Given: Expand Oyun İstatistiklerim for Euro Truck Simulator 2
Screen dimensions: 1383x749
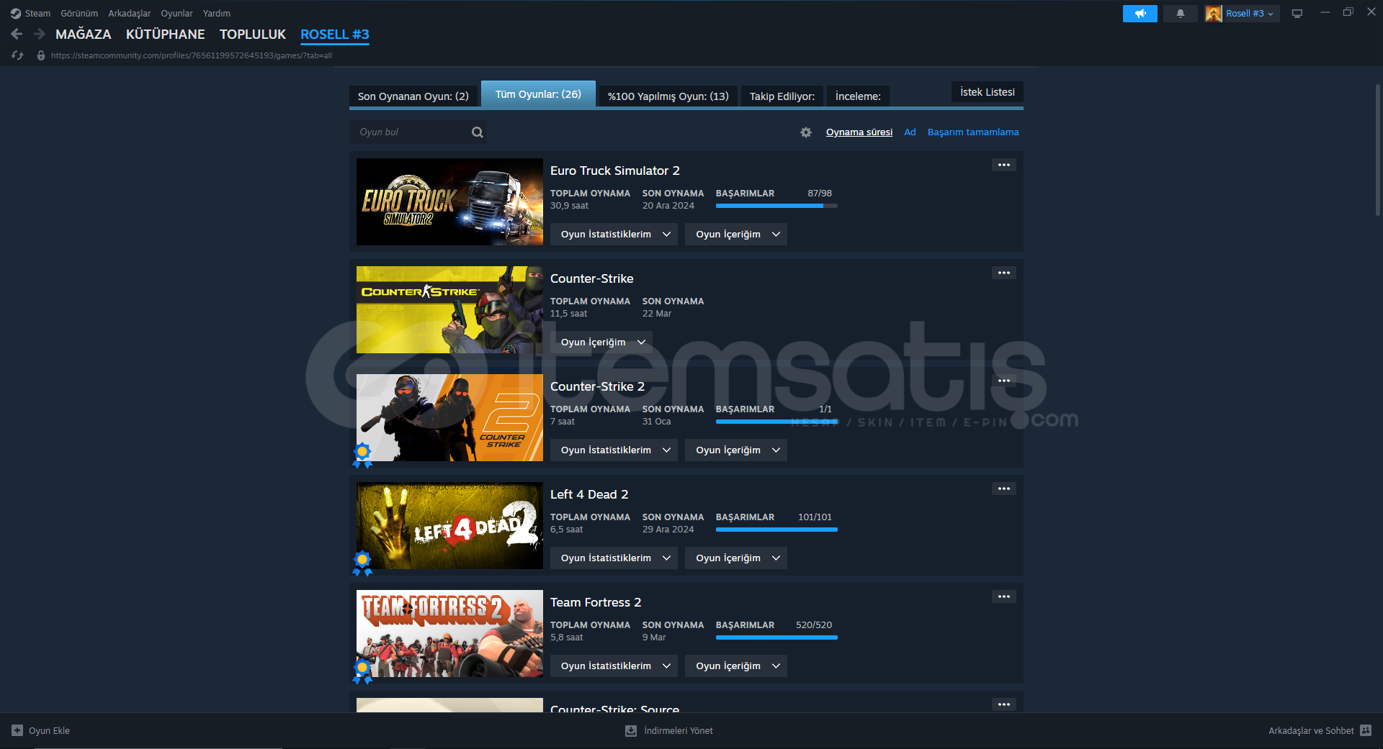Looking at the screenshot, I should tap(614, 235).
